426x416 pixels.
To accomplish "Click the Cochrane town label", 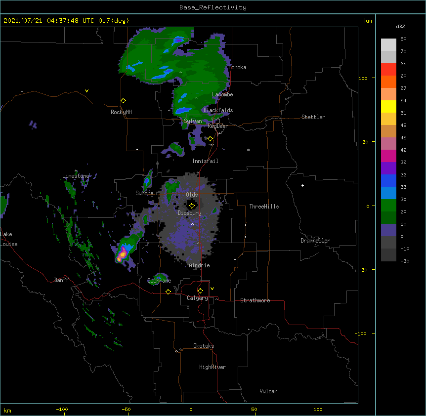I will 159,281.
